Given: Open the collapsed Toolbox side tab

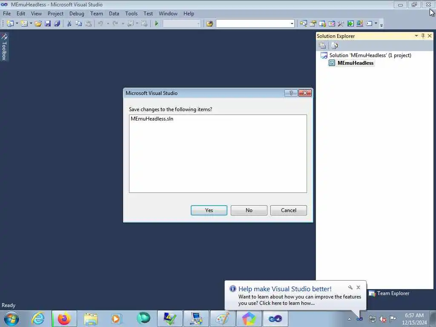Looking at the screenshot, I should (4, 47).
